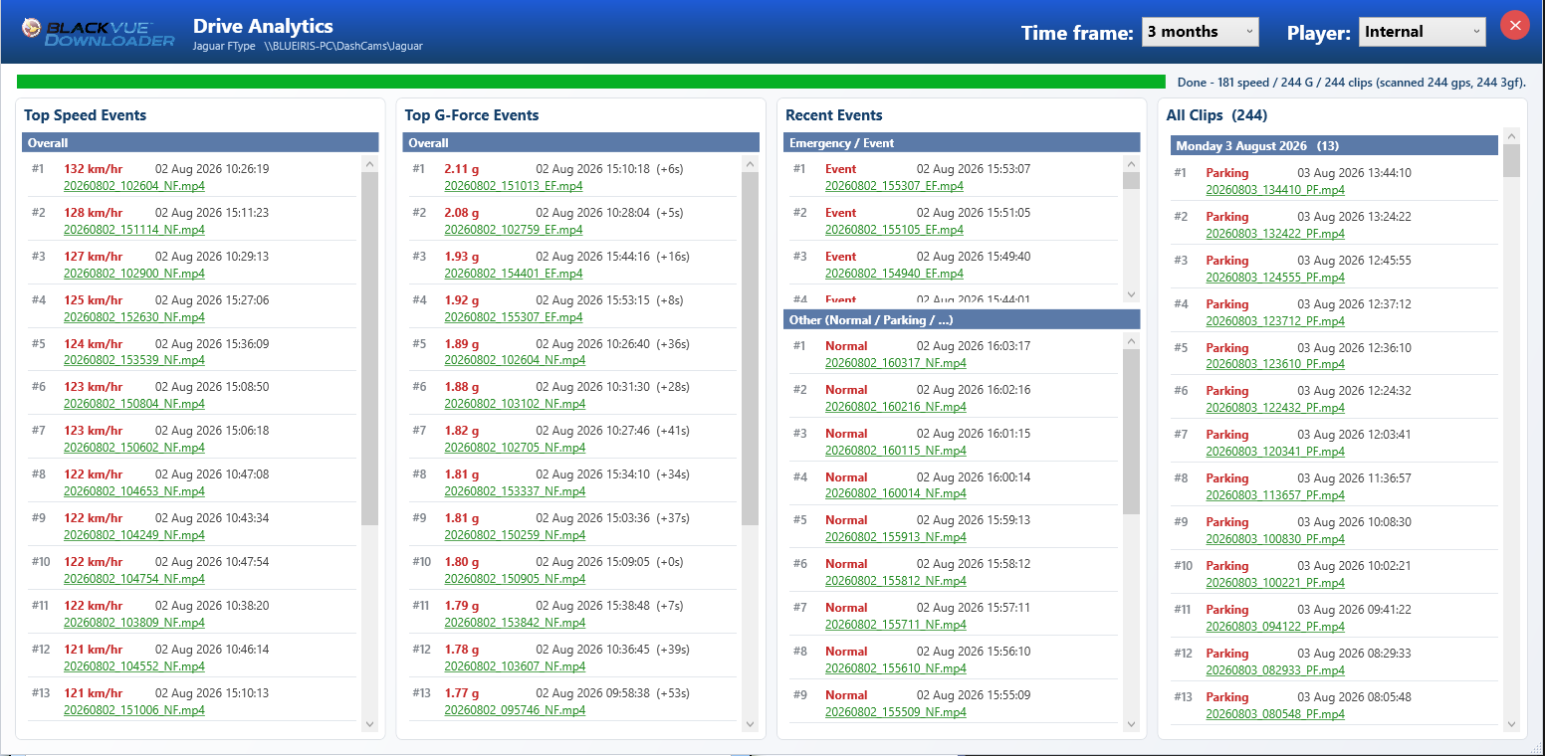Viewport: 1545px width, 756px height.
Task: Click the down arrow of the Emergency / Event list scrollbar
Action: (1131, 294)
